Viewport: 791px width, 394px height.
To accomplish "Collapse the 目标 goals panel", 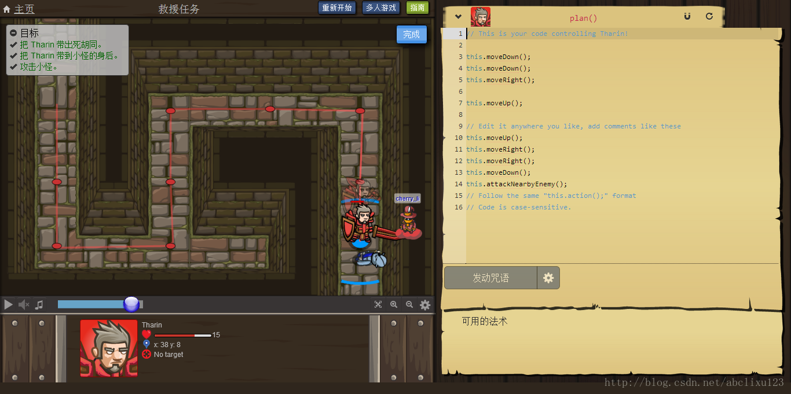I will click(x=13, y=33).
